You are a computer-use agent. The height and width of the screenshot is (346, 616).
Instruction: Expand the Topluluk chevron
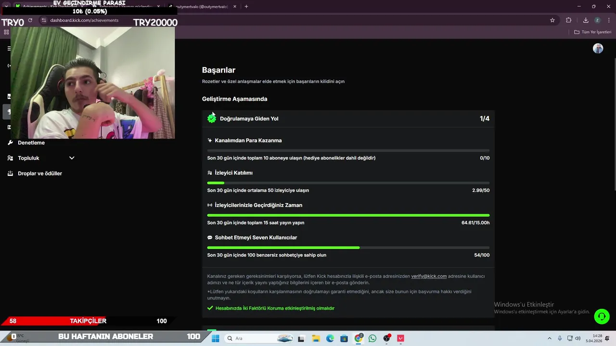[x=72, y=158]
